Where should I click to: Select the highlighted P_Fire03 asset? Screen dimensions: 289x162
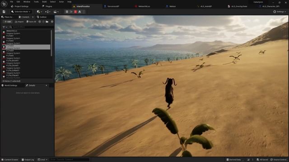(x=26, y=47)
